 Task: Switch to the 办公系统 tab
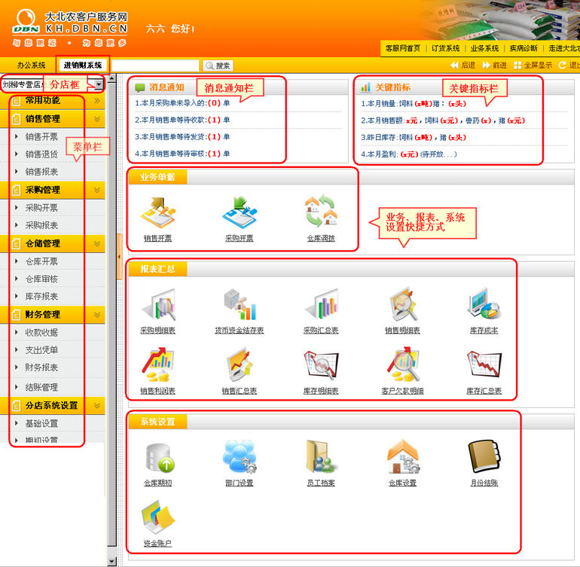pyautogui.click(x=31, y=66)
